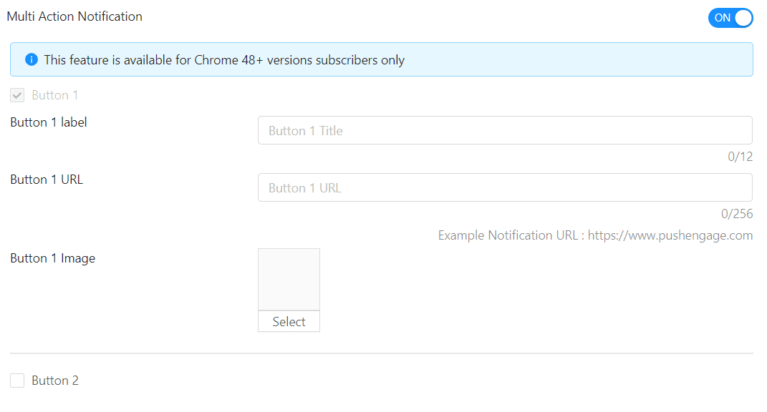Toggle the Button 1 checkbox
The height and width of the screenshot is (412, 767).
point(18,95)
